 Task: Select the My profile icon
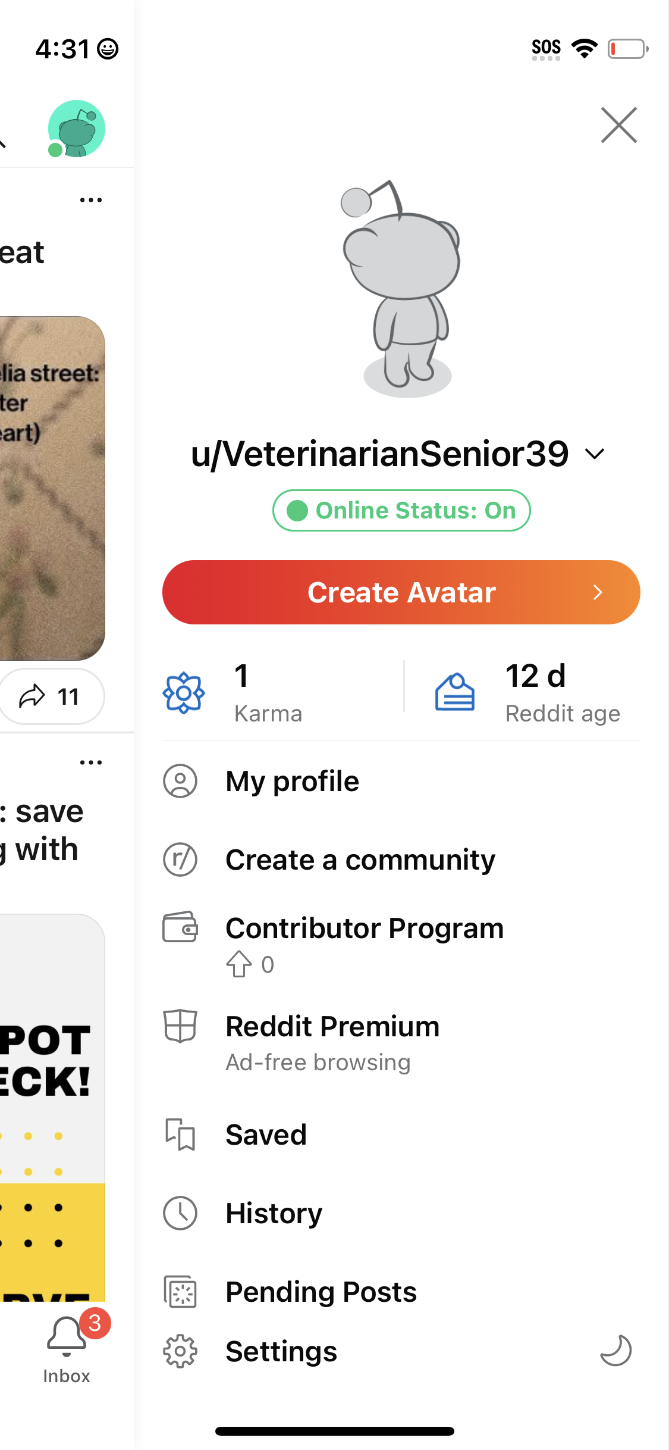pyautogui.click(x=180, y=782)
